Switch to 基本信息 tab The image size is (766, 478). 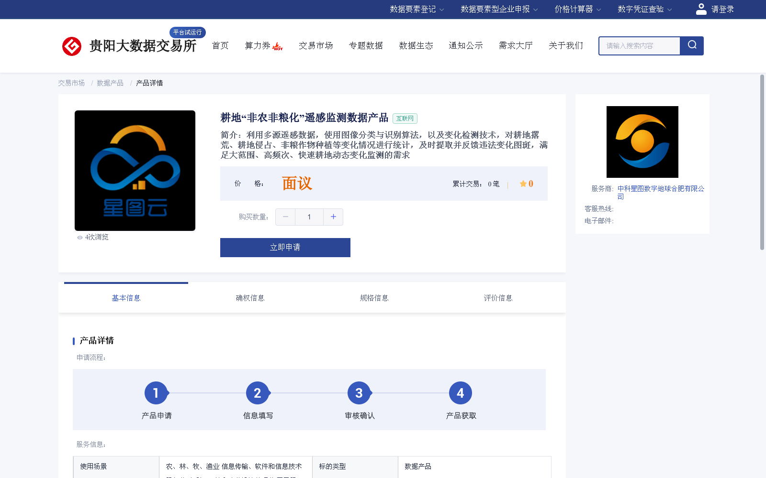[x=126, y=298]
